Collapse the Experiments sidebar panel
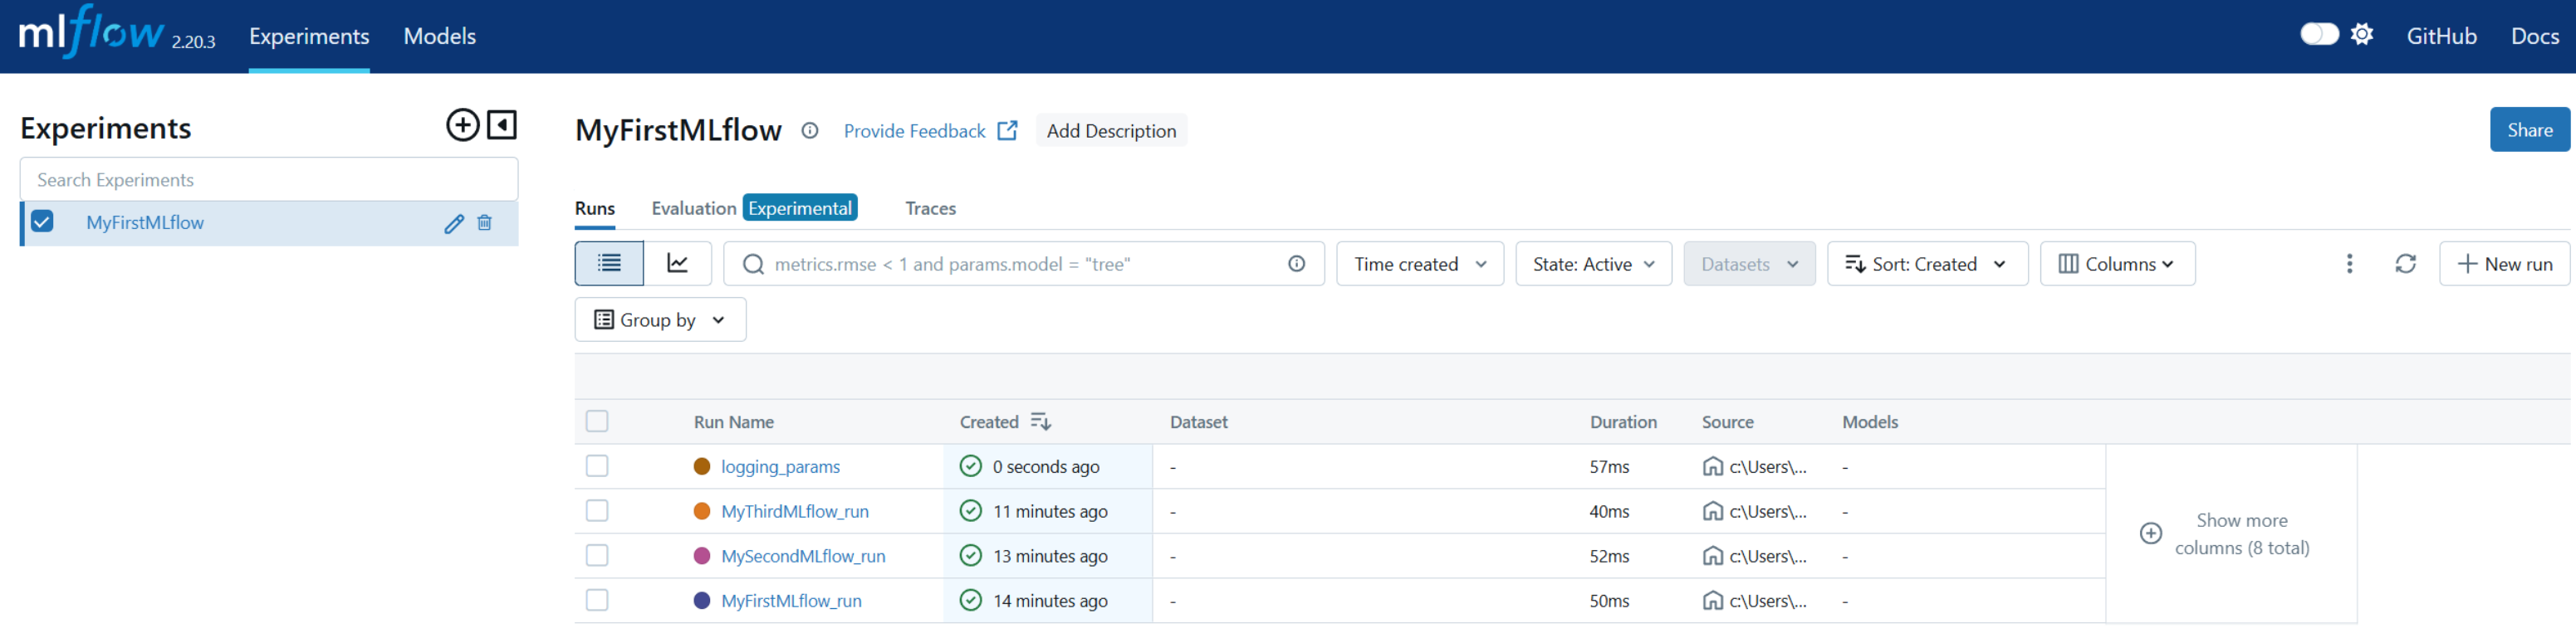The height and width of the screenshot is (638, 2576). click(502, 124)
